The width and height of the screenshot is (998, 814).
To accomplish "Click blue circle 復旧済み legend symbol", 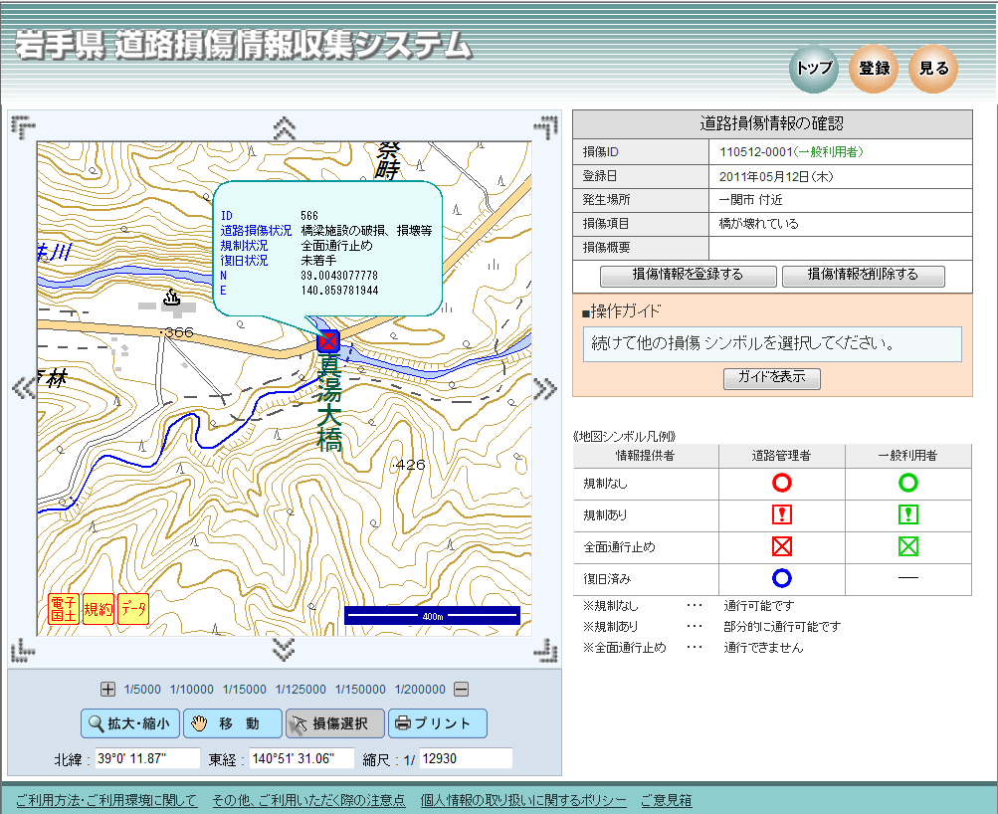I will coord(782,578).
